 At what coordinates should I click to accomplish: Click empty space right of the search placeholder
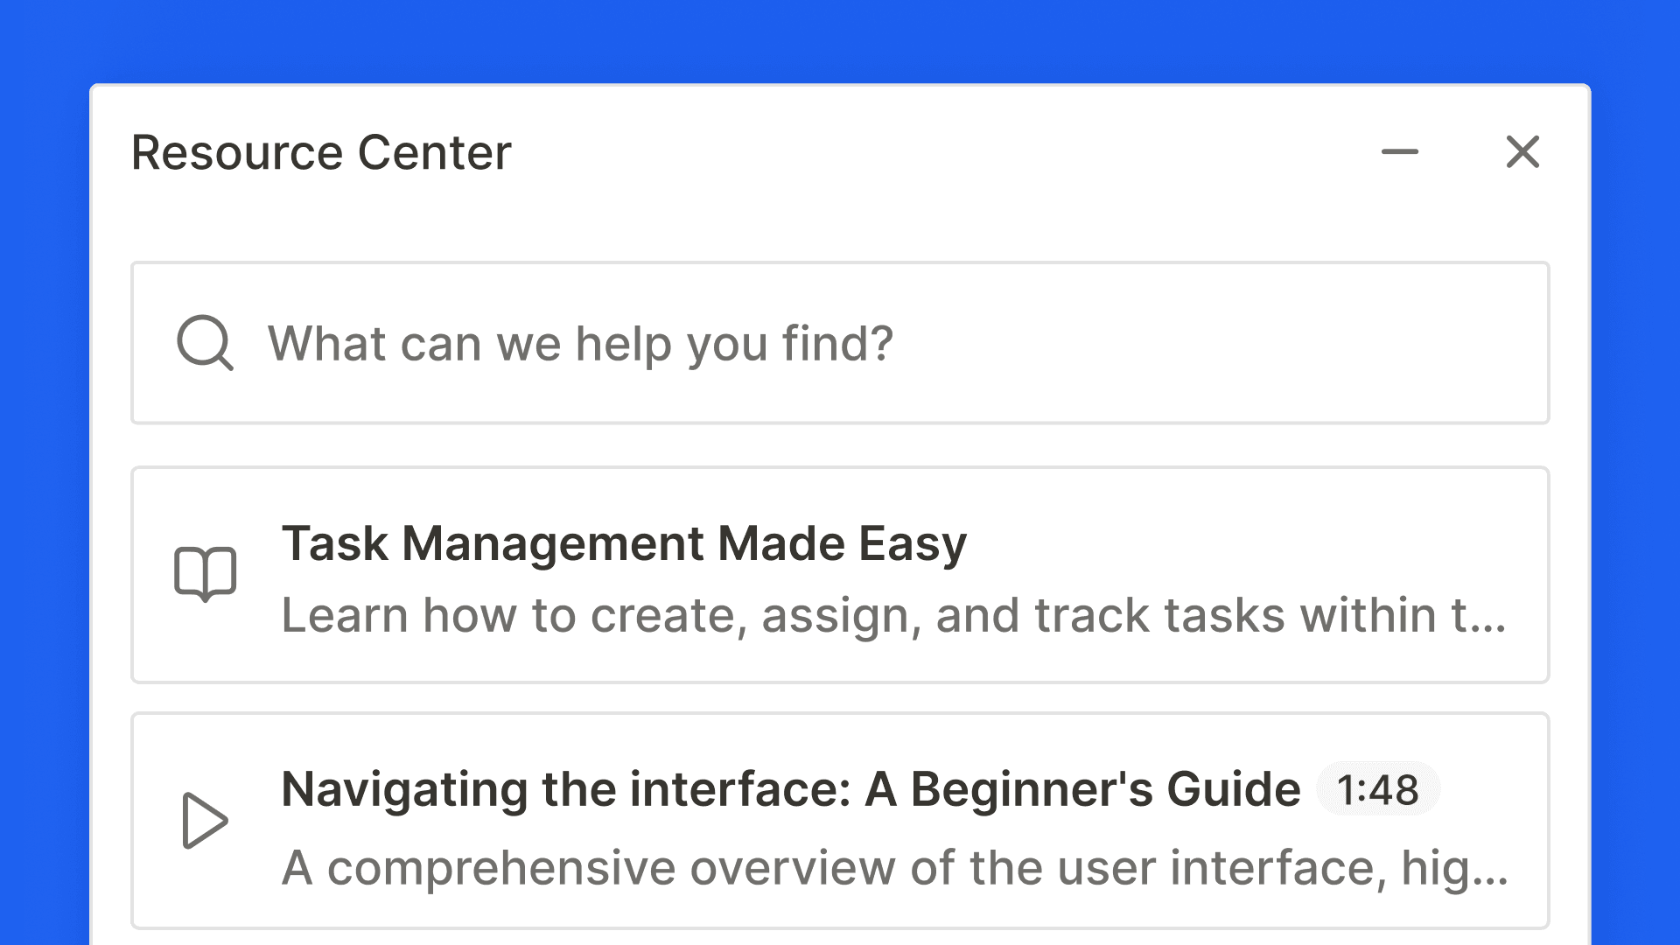(x=1225, y=343)
